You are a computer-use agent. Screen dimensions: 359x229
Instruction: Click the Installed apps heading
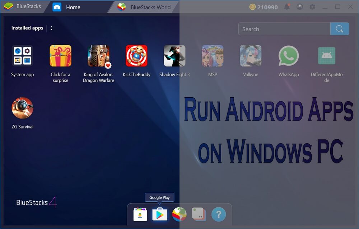(x=27, y=28)
